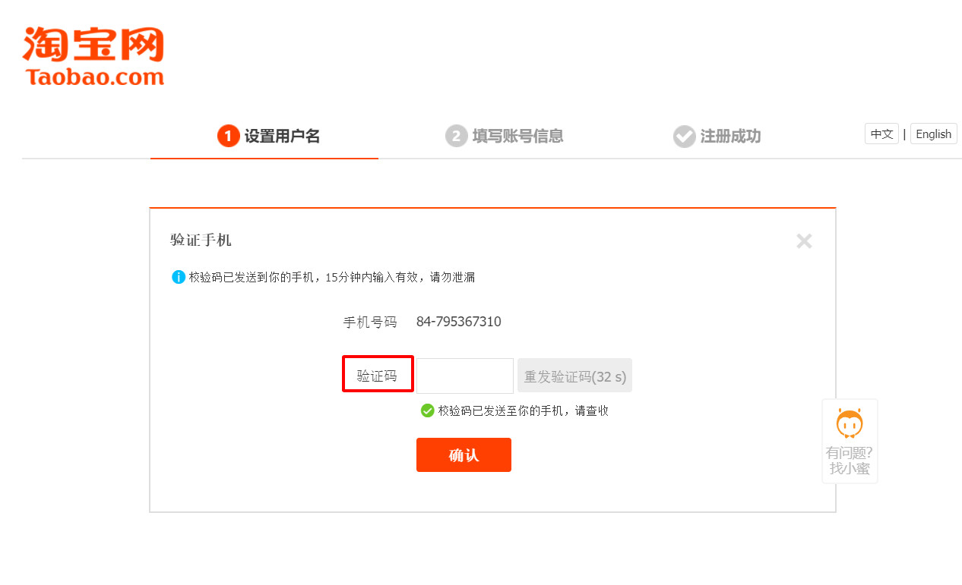The image size is (962, 585).
Task: Click the green success check icon
Action: pos(426,410)
